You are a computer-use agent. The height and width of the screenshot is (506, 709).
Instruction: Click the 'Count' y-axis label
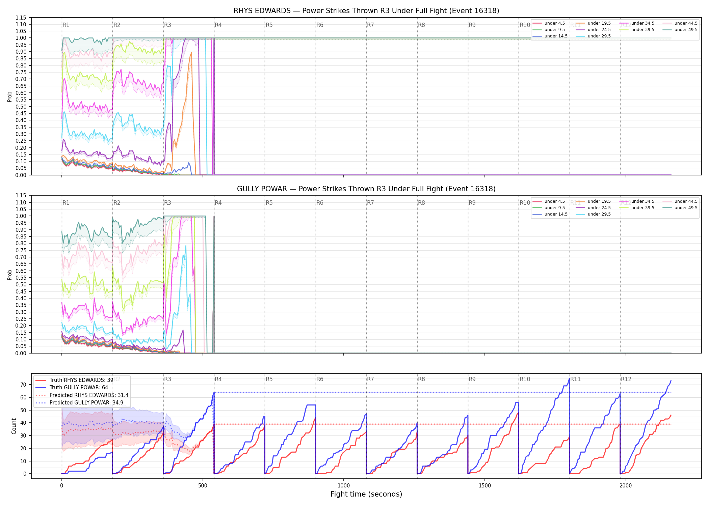pyautogui.click(x=14, y=426)
